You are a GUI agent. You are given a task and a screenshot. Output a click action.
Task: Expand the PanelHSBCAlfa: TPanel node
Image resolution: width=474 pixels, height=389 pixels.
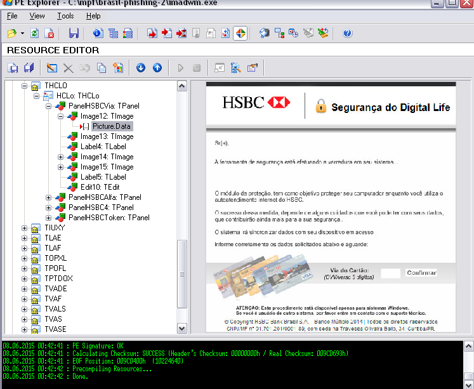(x=48, y=198)
